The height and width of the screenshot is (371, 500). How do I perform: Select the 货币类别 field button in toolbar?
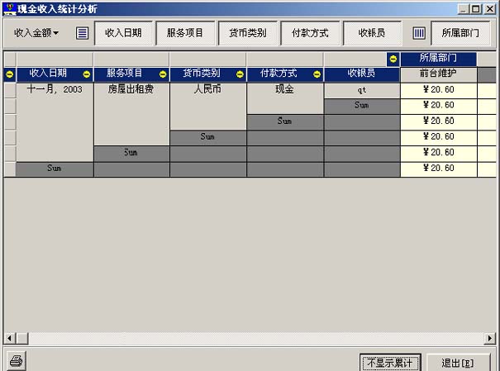click(x=248, y=34)
